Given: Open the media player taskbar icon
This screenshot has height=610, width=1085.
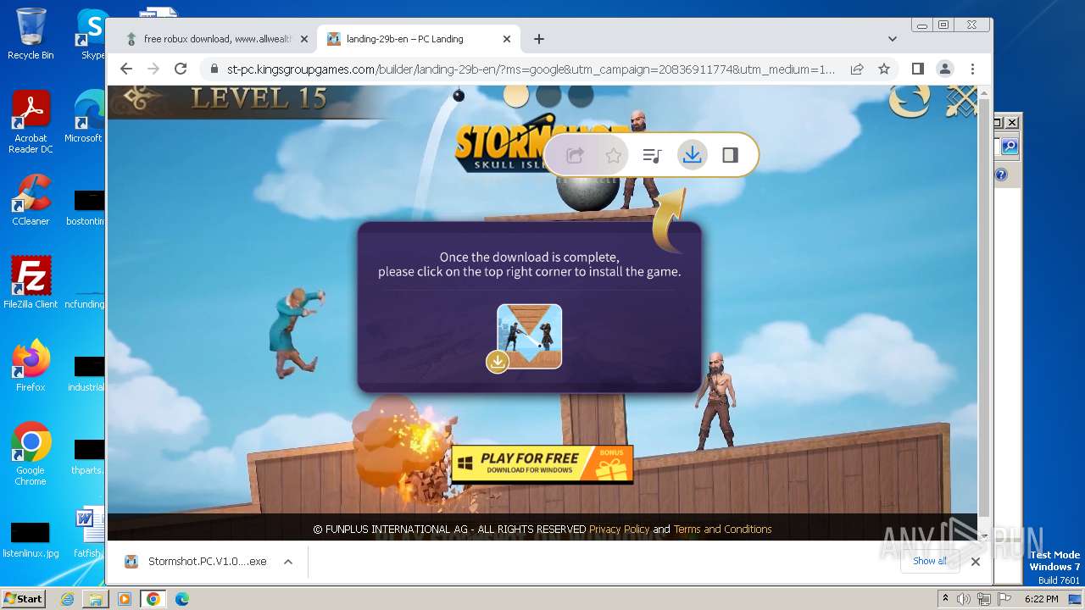Looking at the screenshot, I should (125, 599).
